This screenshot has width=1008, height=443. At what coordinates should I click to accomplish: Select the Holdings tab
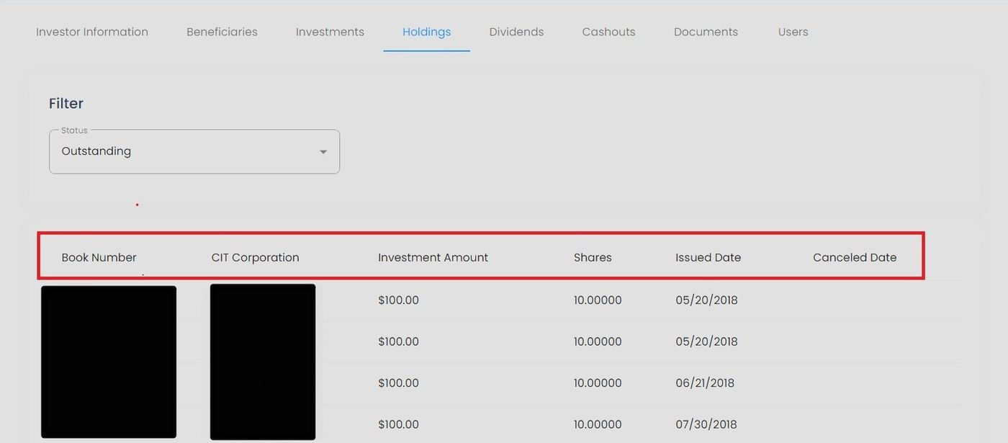click(426, 32)
